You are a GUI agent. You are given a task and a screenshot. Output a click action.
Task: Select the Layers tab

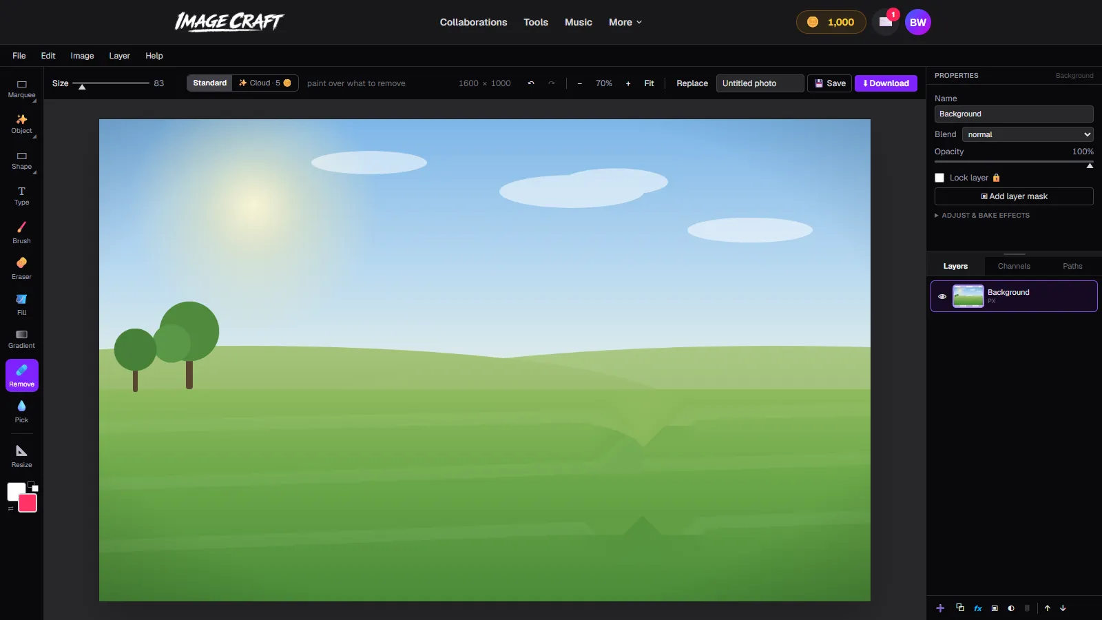955,266
